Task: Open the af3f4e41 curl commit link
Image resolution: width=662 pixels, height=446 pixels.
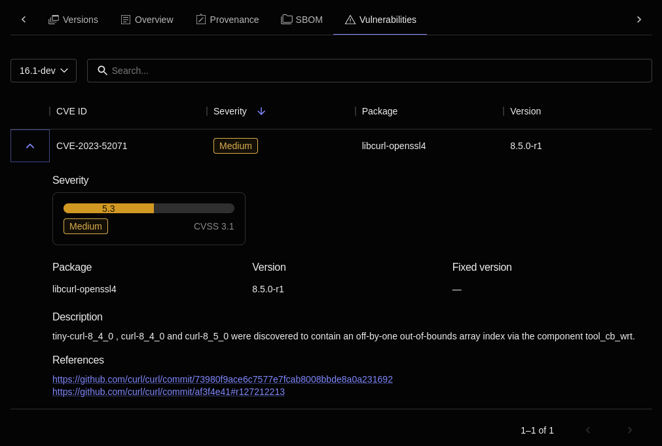Action: [x=168, y=392]
